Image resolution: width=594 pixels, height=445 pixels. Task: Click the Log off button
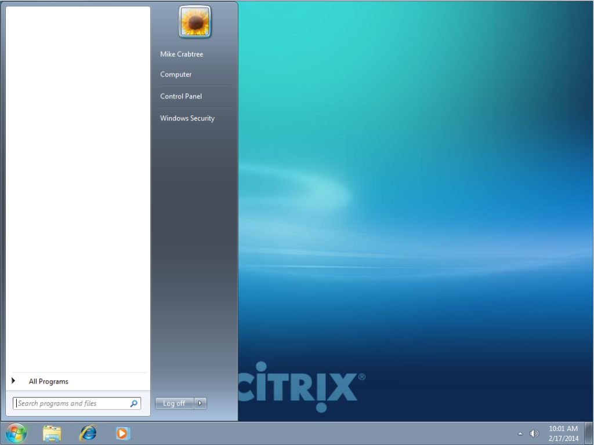[174, 403]
